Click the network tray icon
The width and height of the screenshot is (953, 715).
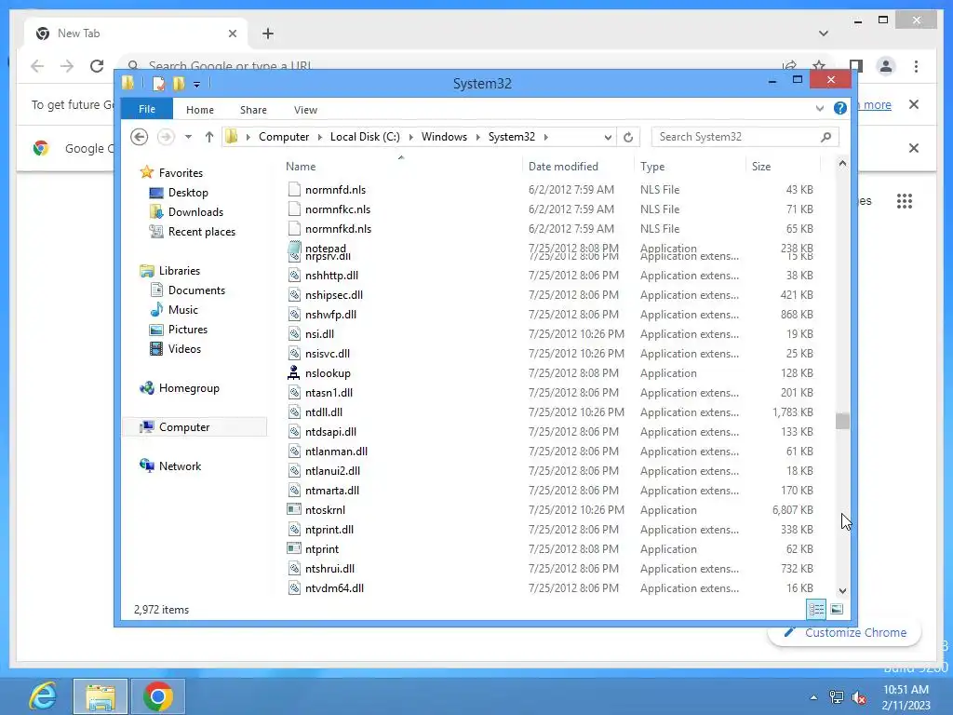click(837, 697)
